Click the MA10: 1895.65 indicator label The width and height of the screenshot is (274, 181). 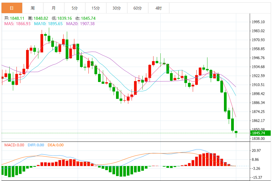tap(48, 24)
